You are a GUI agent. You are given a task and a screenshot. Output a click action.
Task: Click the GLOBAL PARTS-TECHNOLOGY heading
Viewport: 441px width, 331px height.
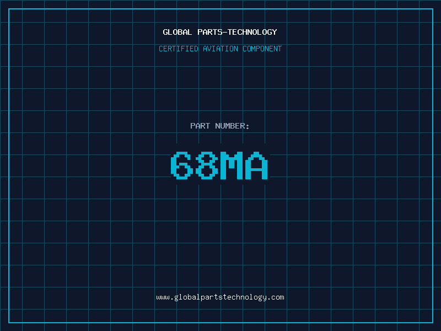coord(220,32)
